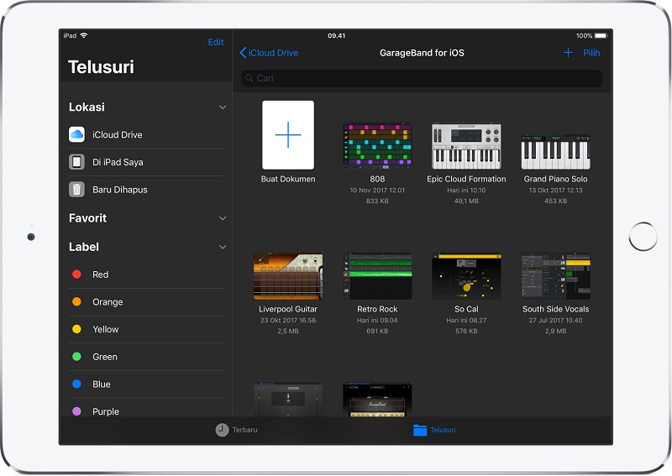Tap the Epic Cloud Formation file name
672x476 pixels.
[466, 179]
